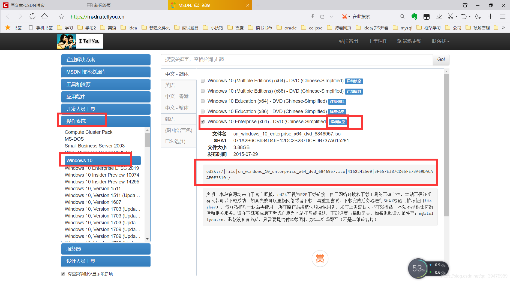Check Windows 10 Multiple Editions (x64) checkbox
Screen dimensions: 510x281
203,81
